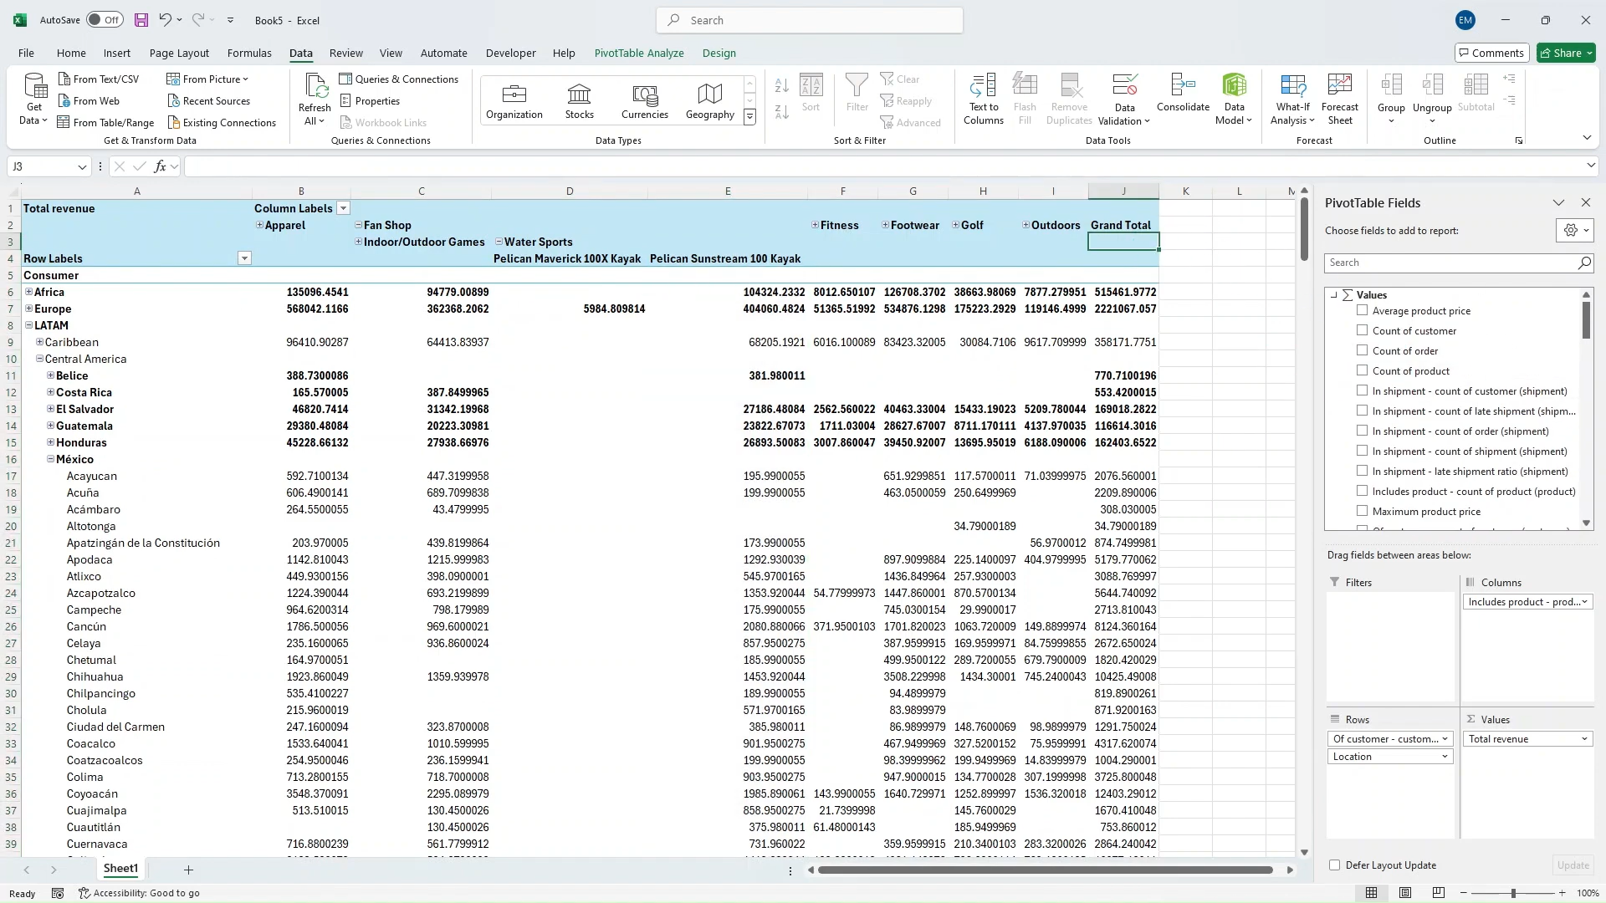Collapse the México row group
The image size is (1606, 903).
pyautogui.click(x=50, y=459)
